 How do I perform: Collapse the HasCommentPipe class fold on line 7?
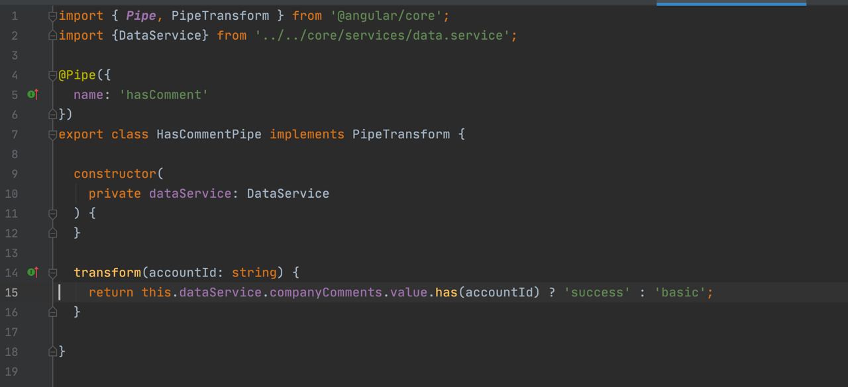pos(53,134)
